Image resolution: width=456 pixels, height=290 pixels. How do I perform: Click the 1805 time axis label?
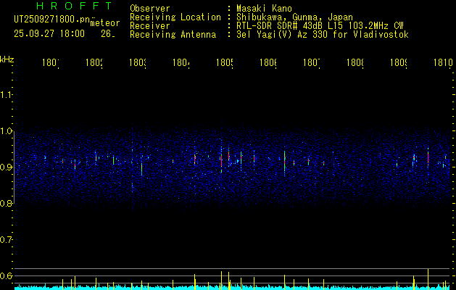(x=225, y=62)
